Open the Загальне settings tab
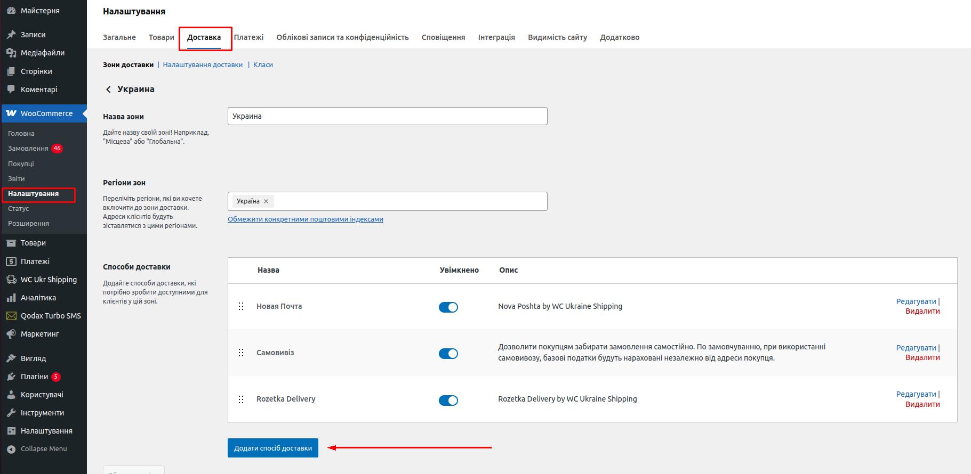The height and width of the screenshot is (474, 971). [x=119, y=37]
